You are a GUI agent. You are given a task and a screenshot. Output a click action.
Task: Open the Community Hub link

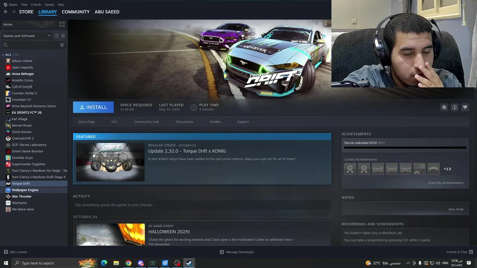point(146,122)
